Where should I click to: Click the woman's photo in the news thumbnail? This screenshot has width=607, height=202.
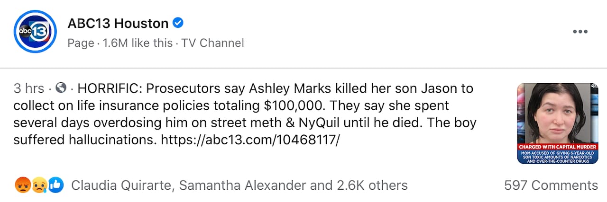(x=557, y=114)
